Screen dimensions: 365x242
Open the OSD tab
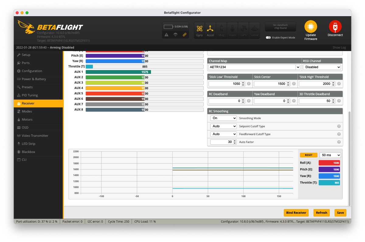click(38, 128)
